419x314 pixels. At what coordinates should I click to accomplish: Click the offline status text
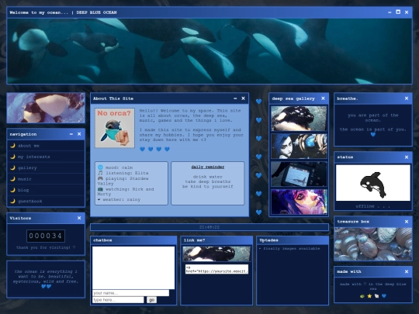point(372,206)
